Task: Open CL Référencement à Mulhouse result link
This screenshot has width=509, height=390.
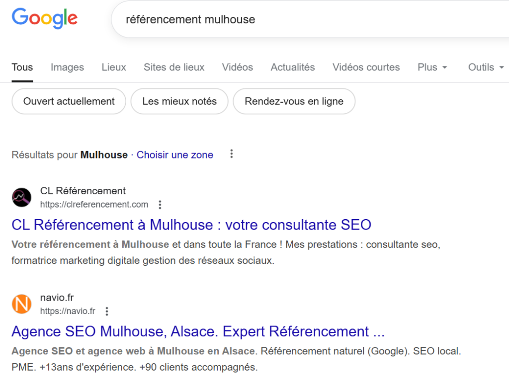Action: [x=191, y=225]
